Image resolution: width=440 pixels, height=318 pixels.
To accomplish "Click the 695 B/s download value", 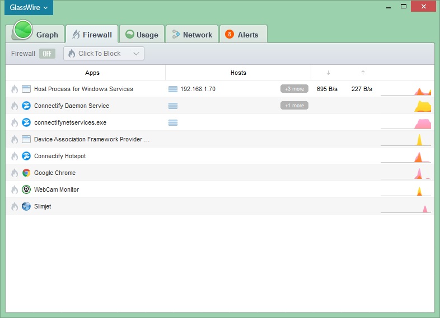I will (x=327, y=89).
